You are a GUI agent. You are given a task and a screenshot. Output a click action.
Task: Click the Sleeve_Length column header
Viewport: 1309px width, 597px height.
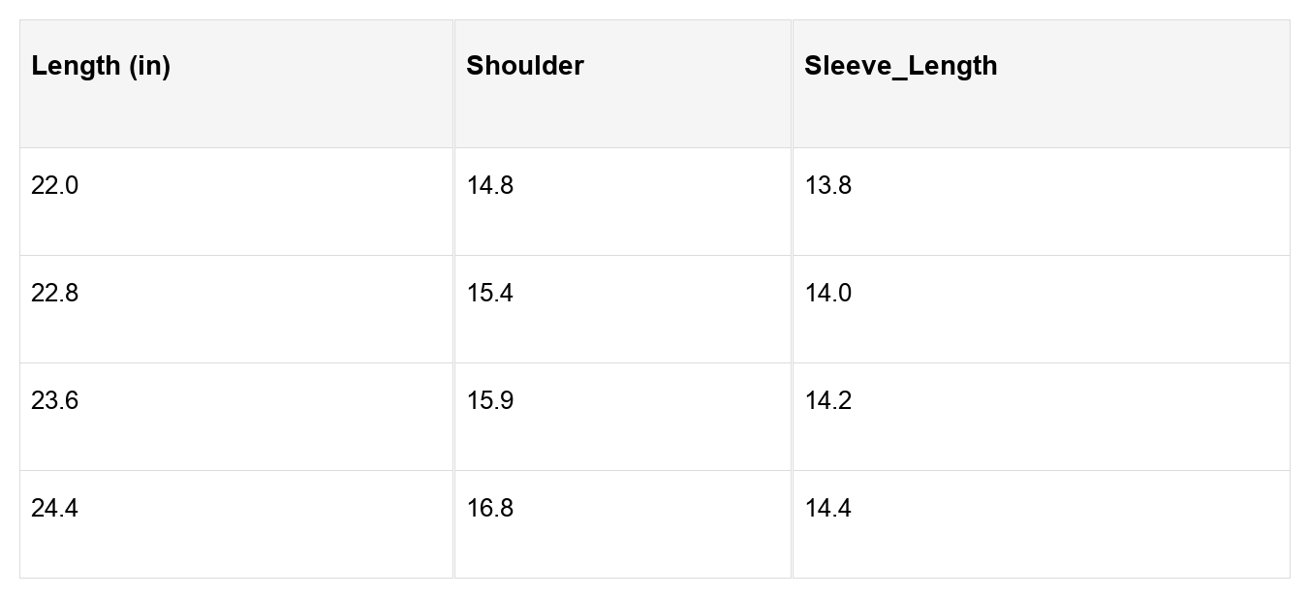coord(900,66)
